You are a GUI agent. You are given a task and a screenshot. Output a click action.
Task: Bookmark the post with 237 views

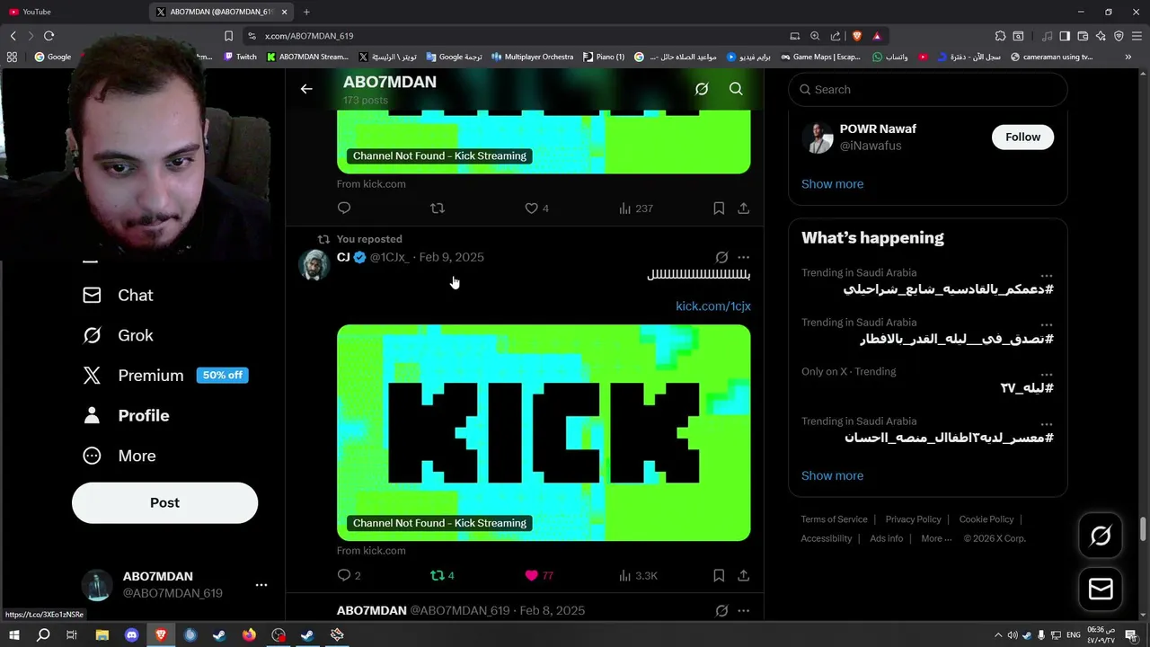(x=719, y=208)
